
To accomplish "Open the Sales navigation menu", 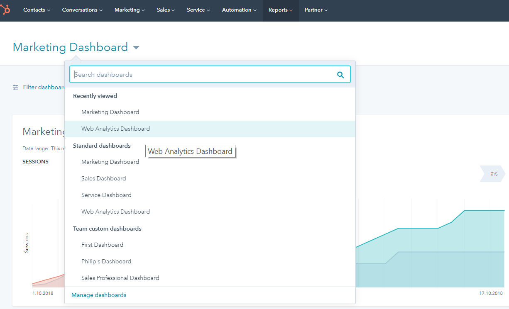I will (166, 10).
